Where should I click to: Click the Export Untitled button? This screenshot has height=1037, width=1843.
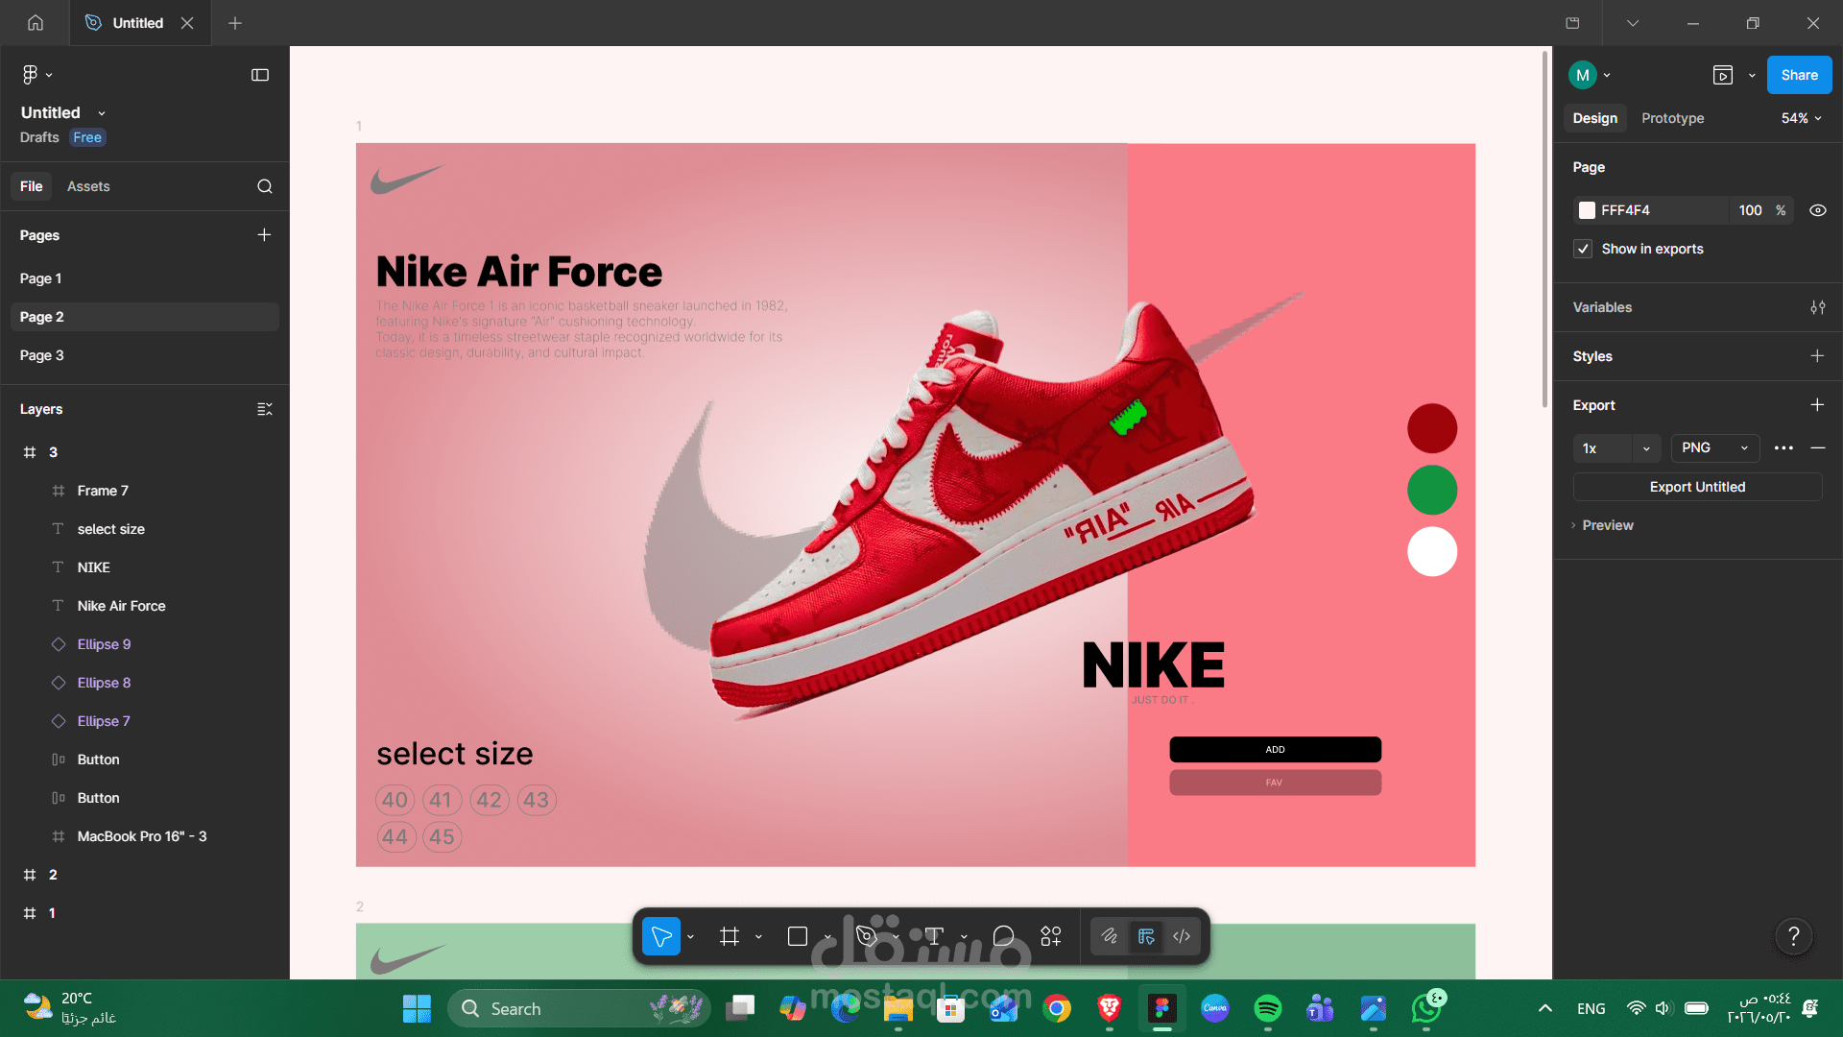point(1697,487)
